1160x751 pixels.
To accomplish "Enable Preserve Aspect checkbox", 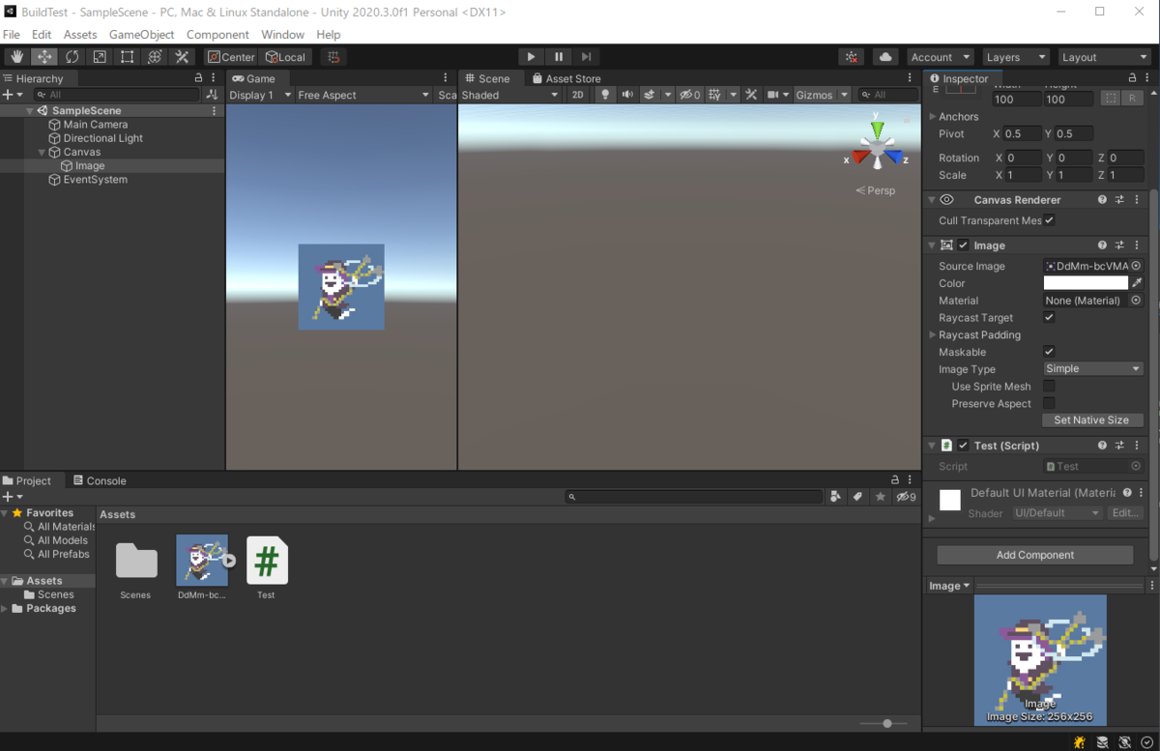I will pos(1049,403).
